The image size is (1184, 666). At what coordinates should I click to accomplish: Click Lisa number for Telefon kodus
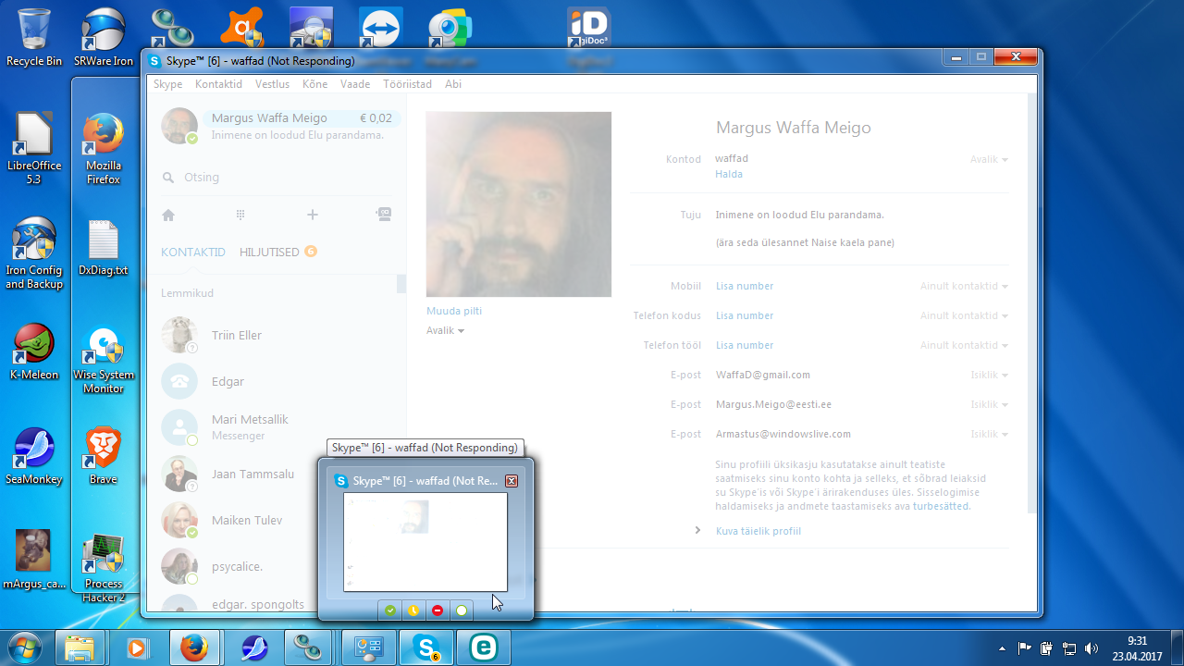745,315
